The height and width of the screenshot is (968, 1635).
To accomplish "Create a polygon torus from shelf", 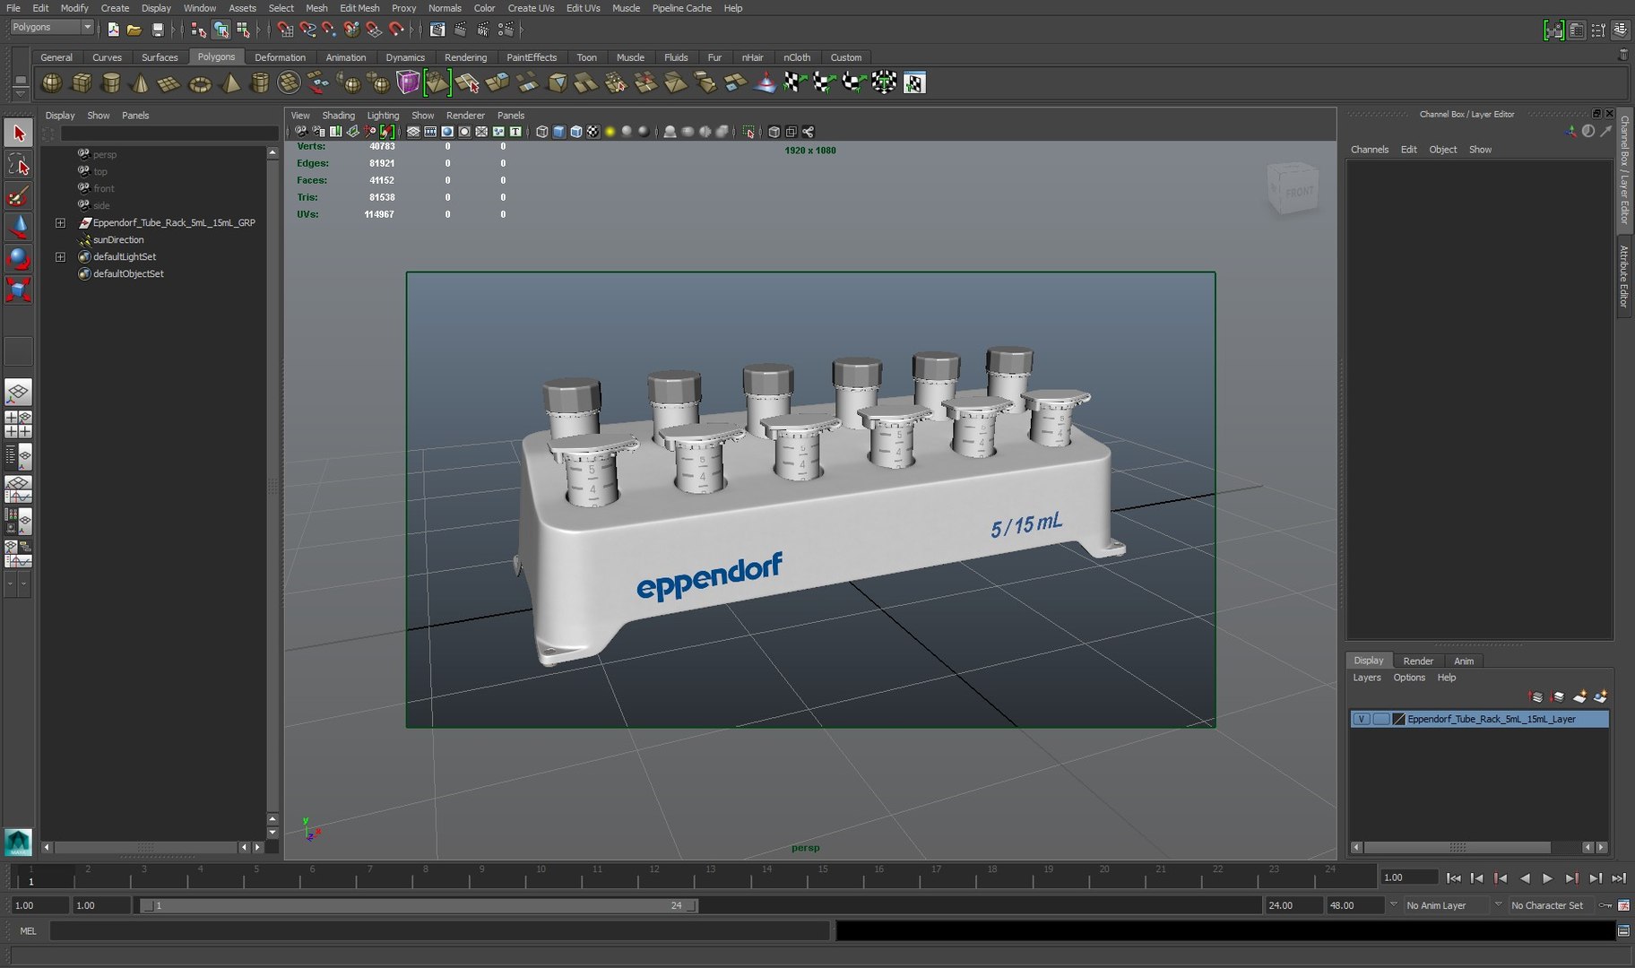I will (x=199, y=83).
